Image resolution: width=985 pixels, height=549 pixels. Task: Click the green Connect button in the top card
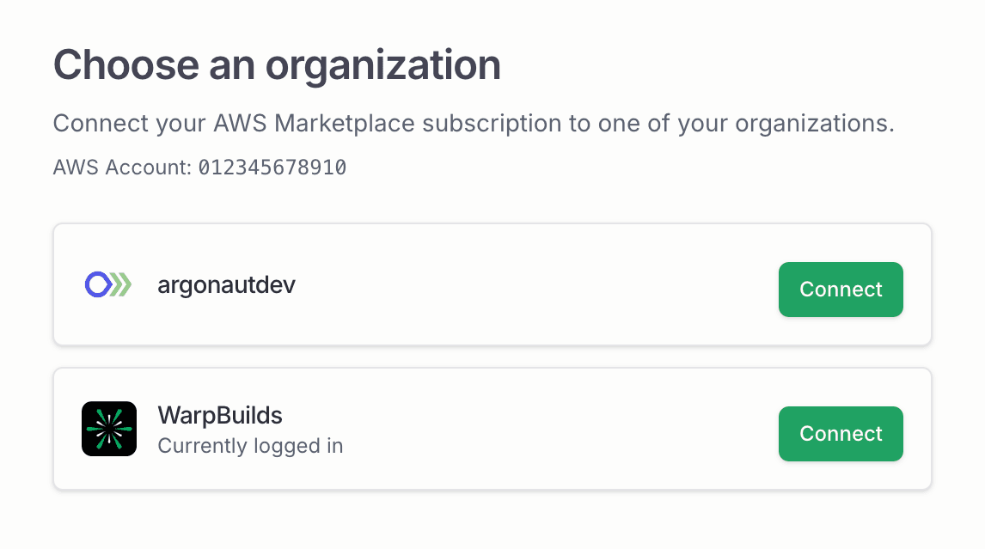tap(841, 290)
